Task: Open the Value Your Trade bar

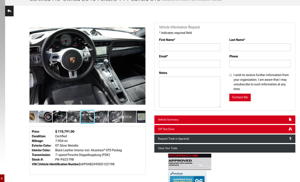Action: pyautogui.click(x=225, y=148)
